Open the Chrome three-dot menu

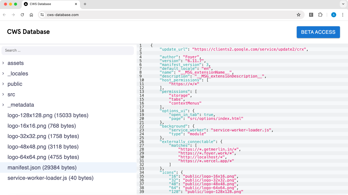pyautogui.click(x=342, y=15)
